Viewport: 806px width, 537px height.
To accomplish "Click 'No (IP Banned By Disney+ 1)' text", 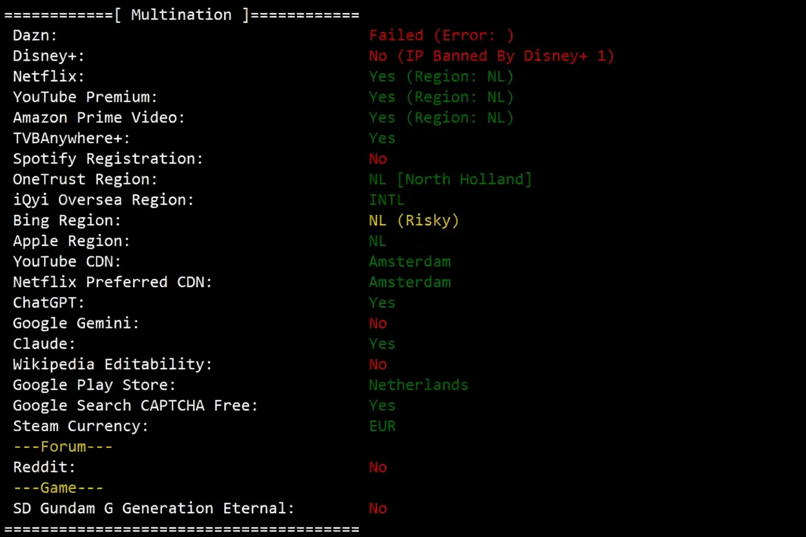I will [x=491, y=56].
